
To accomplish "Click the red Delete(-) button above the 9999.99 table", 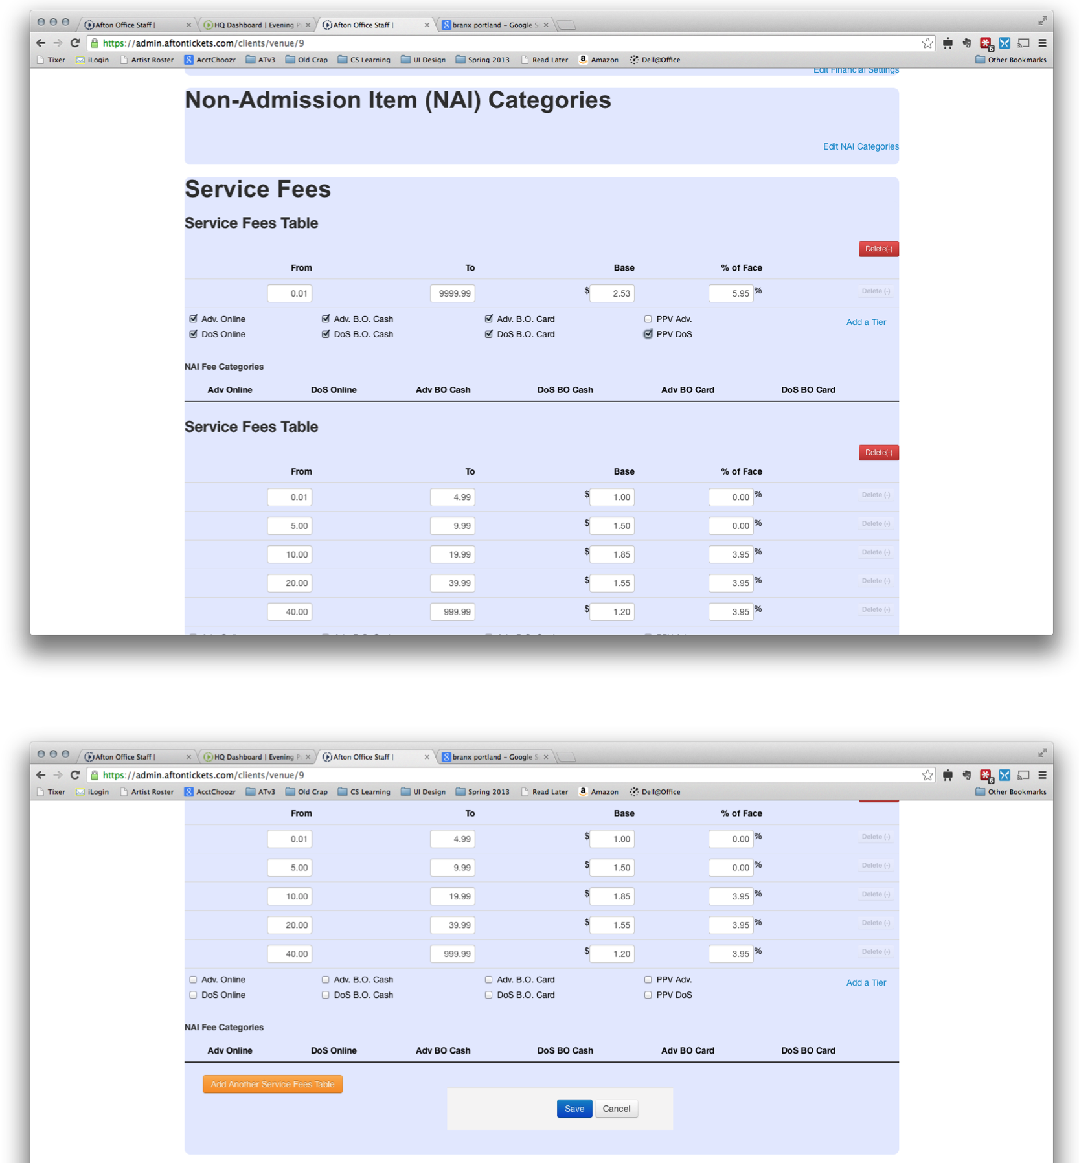I will point(878,249).
